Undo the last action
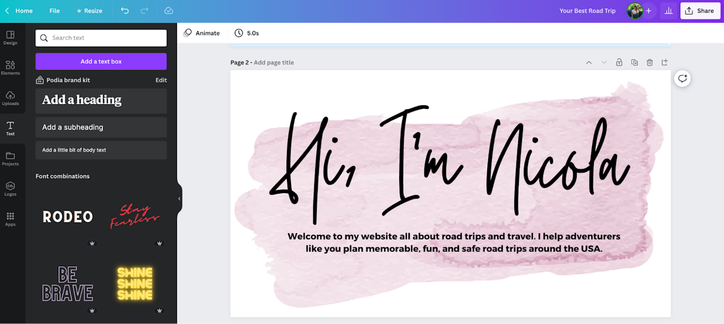Screen dimensions: 724x324 click(125, 11)
